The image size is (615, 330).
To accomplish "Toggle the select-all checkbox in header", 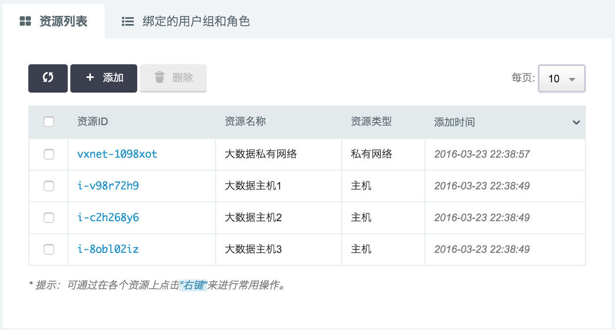I will click(x=49, y=122).
